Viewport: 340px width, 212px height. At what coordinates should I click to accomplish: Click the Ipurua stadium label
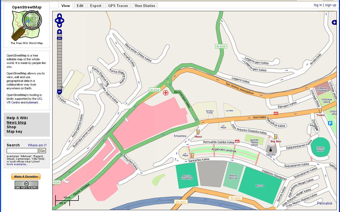point(260,186)
